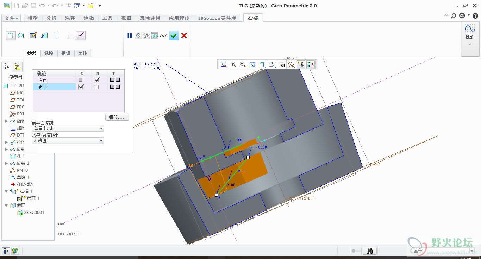The image size is (481, 259).
Task: Choose the variable section sweep icon
Action: click(x=81, y=36)
